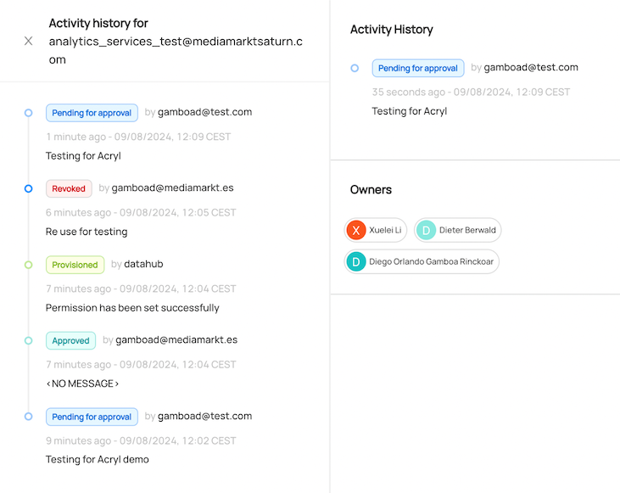Open the Xuelei Li owner chip

click(376, 230)
